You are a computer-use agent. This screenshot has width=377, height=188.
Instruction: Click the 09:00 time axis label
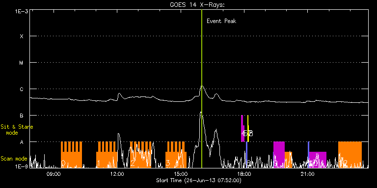(54, 174)
